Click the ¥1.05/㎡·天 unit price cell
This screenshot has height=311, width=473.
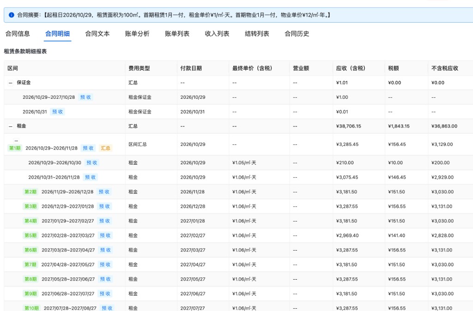pyautogui.click(x=244, y=163)
